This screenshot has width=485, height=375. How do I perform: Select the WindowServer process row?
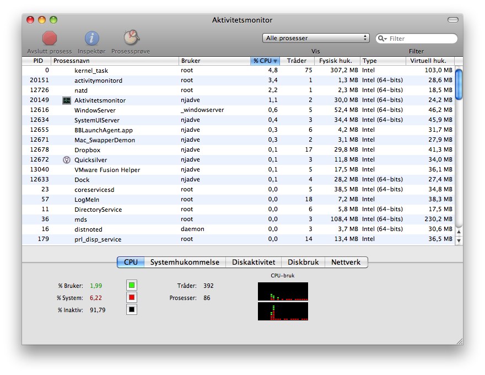pos(239,110)
